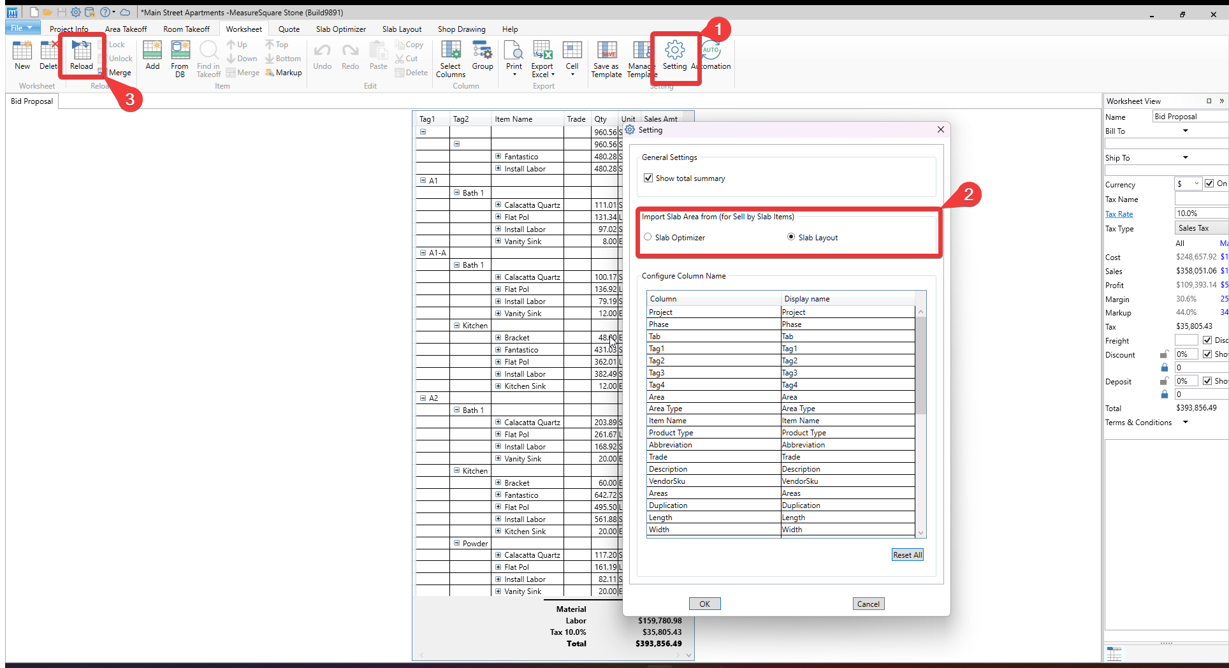Collapse the A1 group row
Image resolution: width=1229 pixels, height=668 pixels.
click(x=423, y=180)
